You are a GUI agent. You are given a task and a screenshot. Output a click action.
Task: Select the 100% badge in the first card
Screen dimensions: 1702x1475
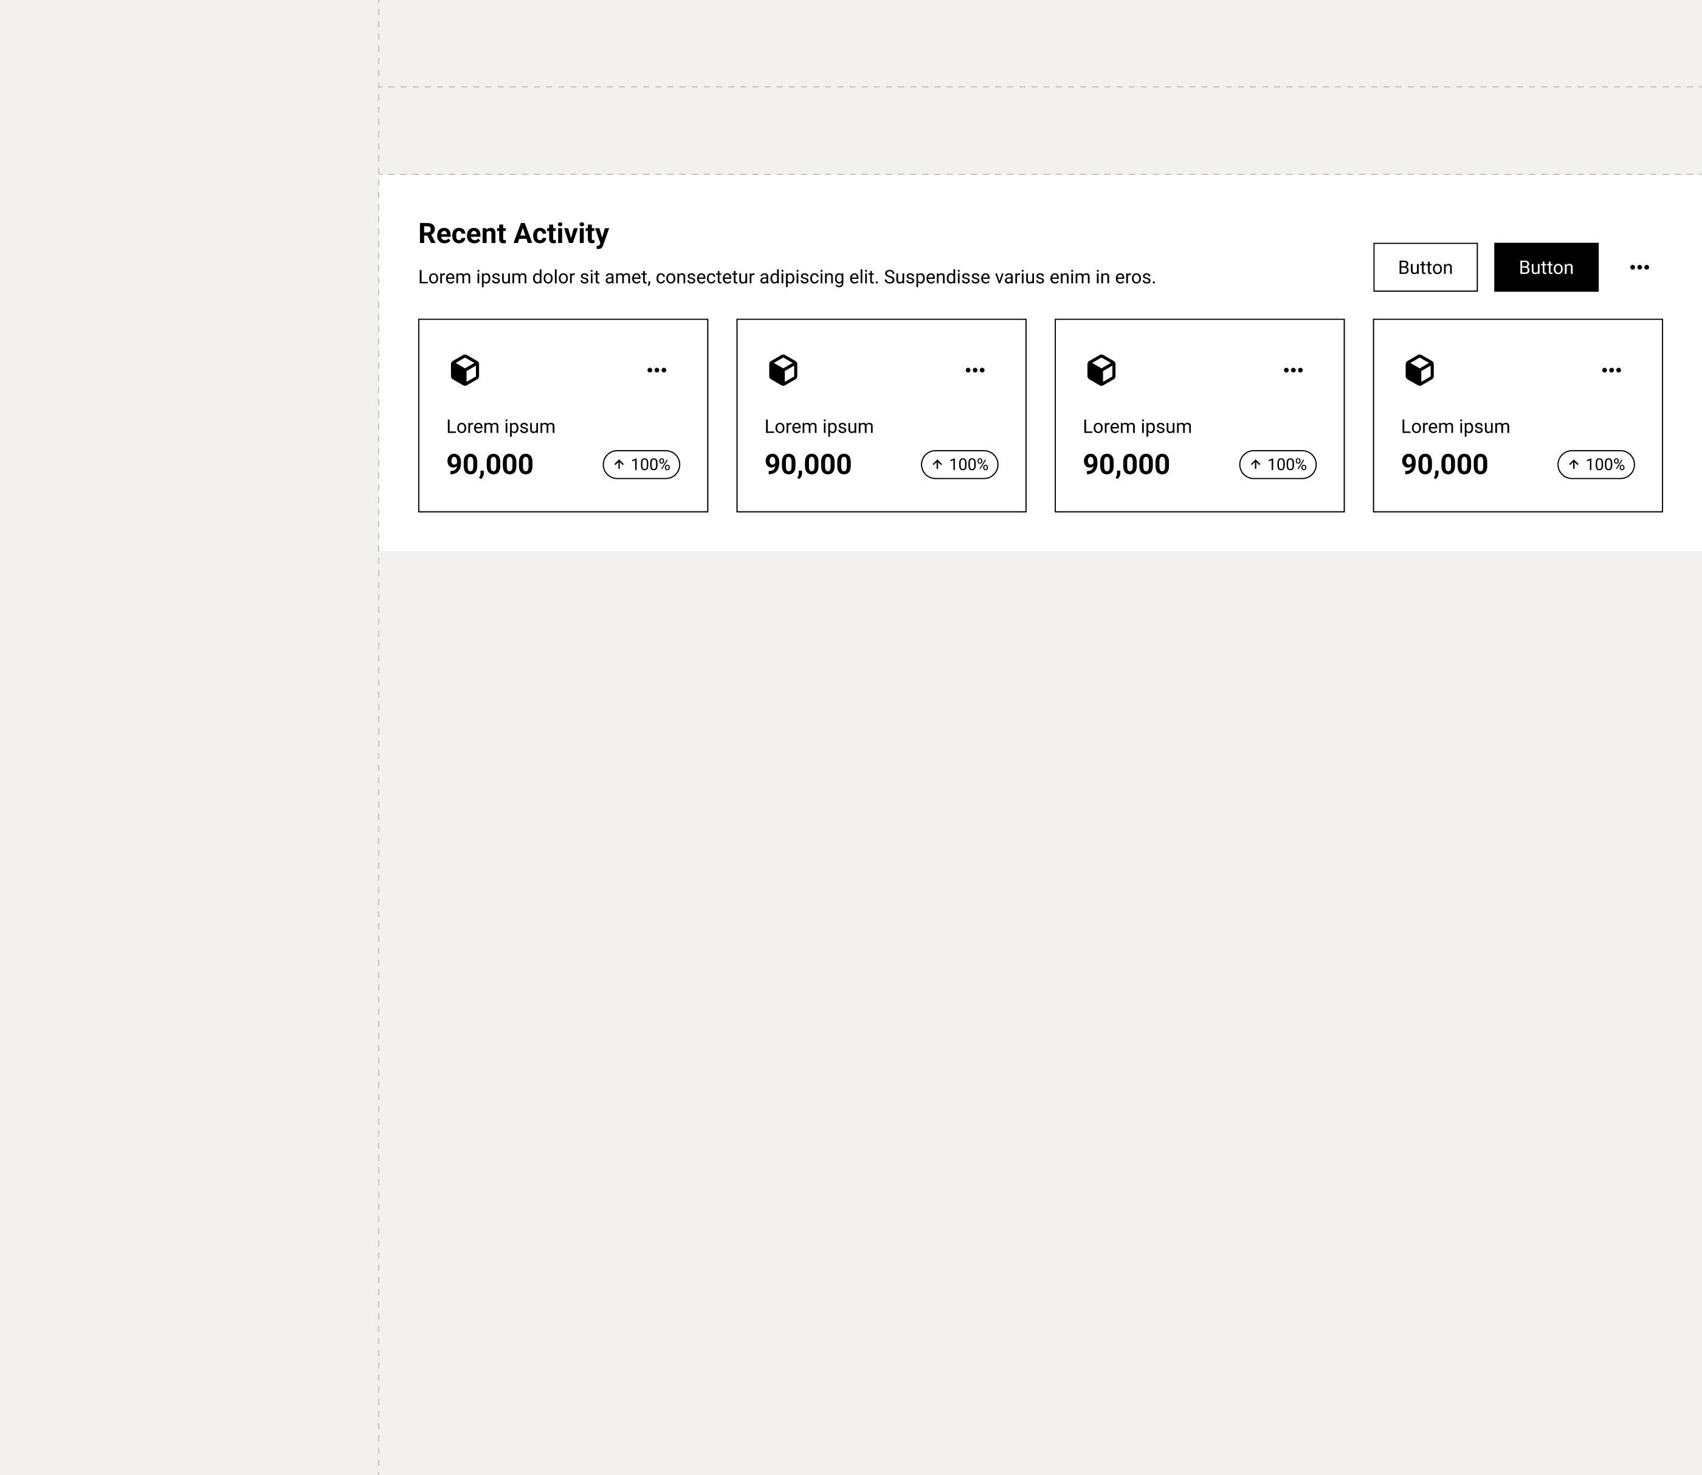[x=641, y=465]
